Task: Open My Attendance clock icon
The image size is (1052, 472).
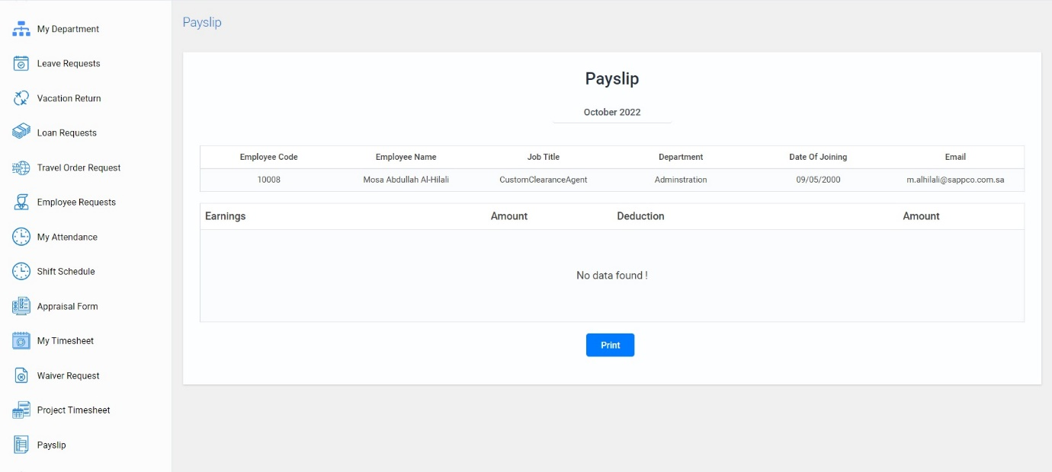Action: tap(21, 237)
